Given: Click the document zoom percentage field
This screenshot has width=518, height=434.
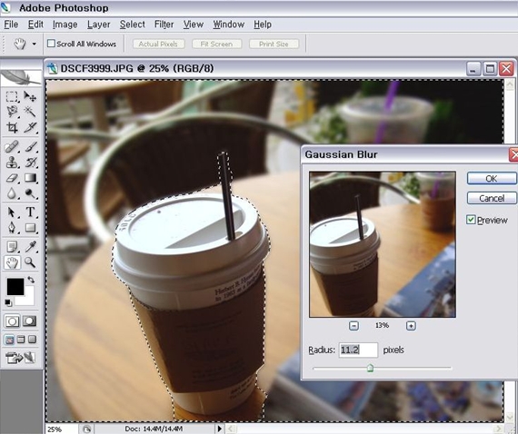Looking at the screenshot, I should tap(62, 429).
